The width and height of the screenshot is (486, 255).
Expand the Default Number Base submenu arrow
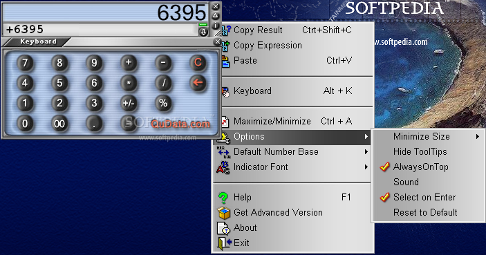pyautogui.click(x=366, y=152)
